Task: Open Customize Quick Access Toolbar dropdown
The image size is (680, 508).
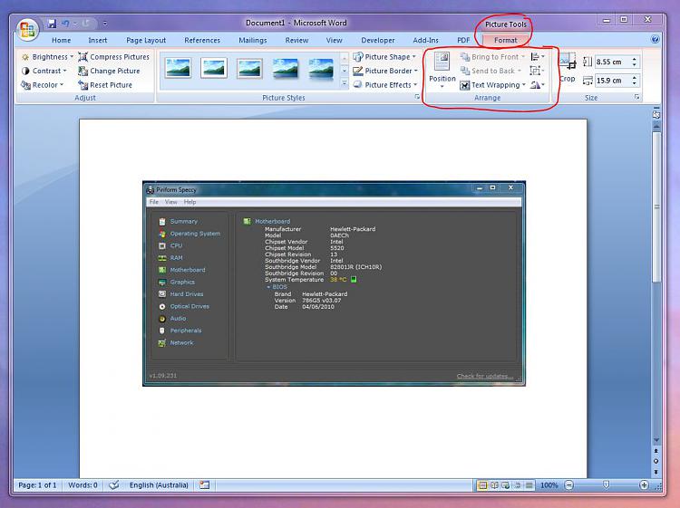Action: click(x=105, y=24)
